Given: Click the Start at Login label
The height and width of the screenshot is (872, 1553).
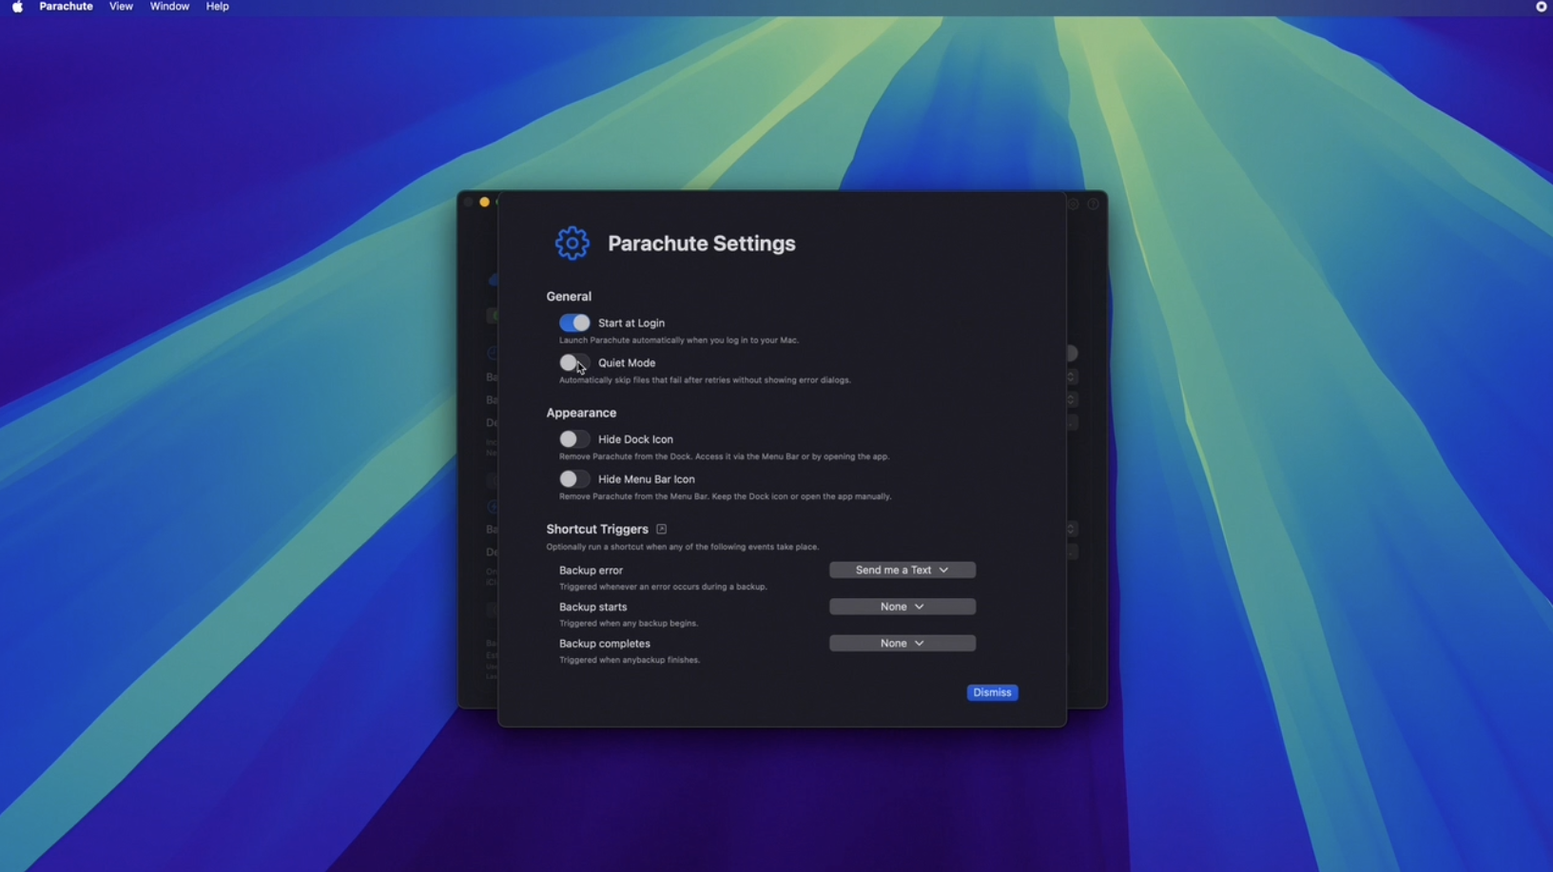Looking at the screenshot, I should point(631,323).
